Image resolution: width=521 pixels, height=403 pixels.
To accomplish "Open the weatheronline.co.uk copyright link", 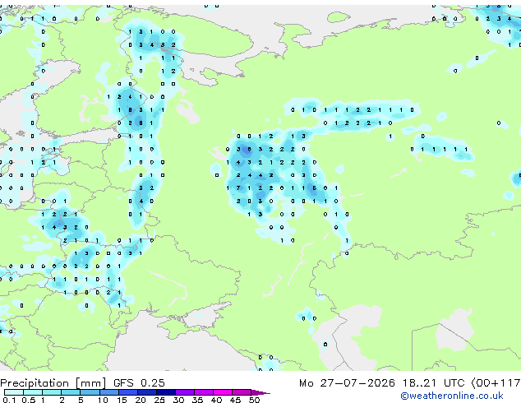I will pyautogui.click(x=451, y=396).
